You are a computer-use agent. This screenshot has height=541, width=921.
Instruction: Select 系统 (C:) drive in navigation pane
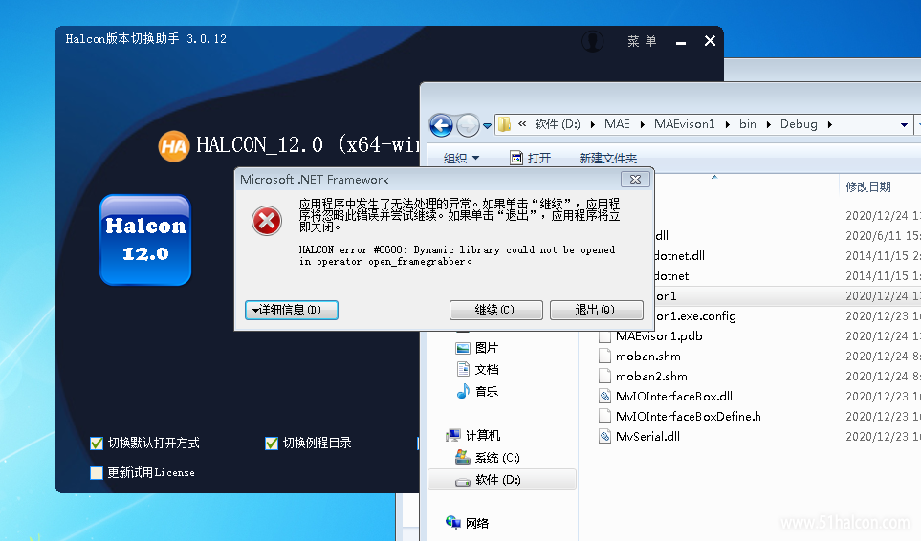[x=487, y=457]
